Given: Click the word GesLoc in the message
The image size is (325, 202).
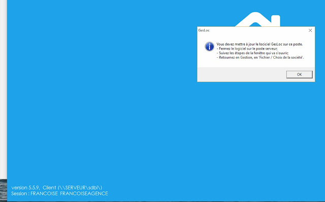Looking at the screenshot, I should click(x=276, y=44).
